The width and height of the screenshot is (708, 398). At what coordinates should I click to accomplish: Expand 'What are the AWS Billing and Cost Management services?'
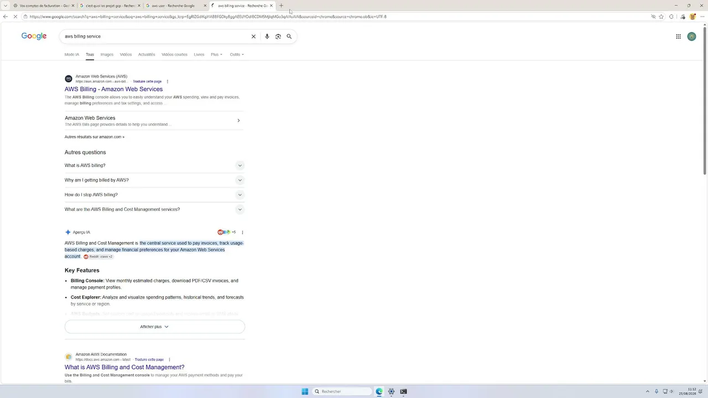[154, 210]
